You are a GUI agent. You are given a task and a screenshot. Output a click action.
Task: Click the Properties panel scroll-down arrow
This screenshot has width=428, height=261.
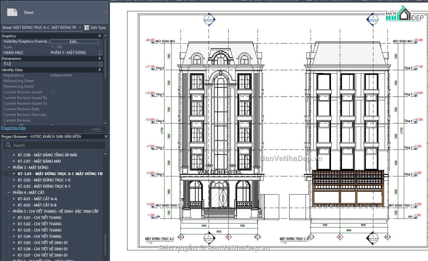105,123
